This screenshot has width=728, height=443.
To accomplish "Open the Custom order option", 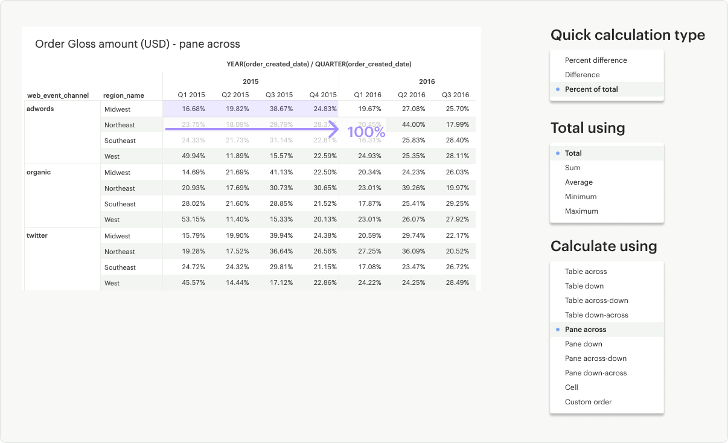I will pyautogui.click(x=588, y=402).
